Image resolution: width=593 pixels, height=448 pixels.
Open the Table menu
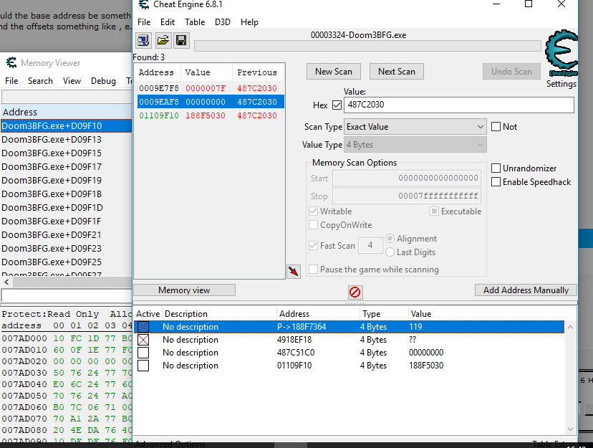(x=195, y=22)
